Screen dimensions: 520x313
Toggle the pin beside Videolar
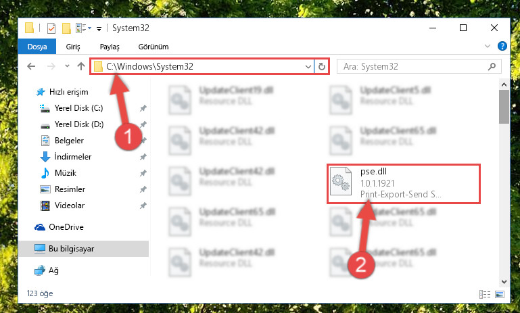click(x=143, y=206)
